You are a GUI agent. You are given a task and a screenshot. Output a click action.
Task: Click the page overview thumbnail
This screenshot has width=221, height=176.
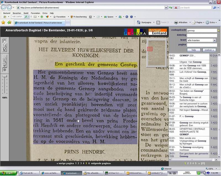tap(157, 53)
